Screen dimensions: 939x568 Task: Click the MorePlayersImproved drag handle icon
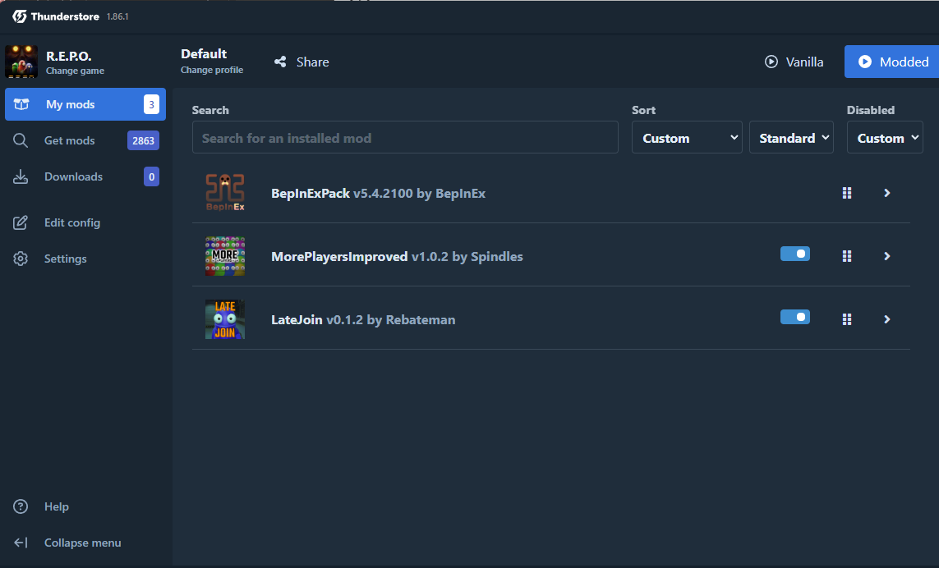(847, 256)
